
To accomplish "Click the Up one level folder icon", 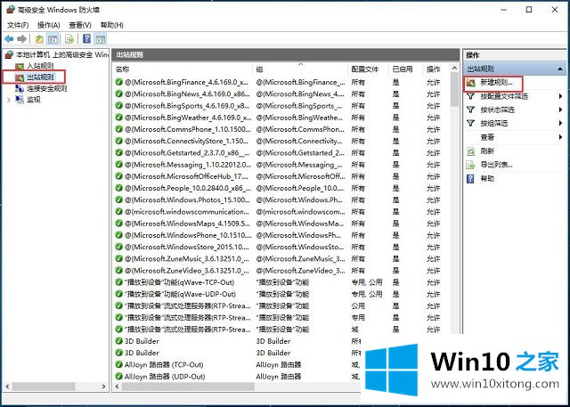I will (39, 38).
